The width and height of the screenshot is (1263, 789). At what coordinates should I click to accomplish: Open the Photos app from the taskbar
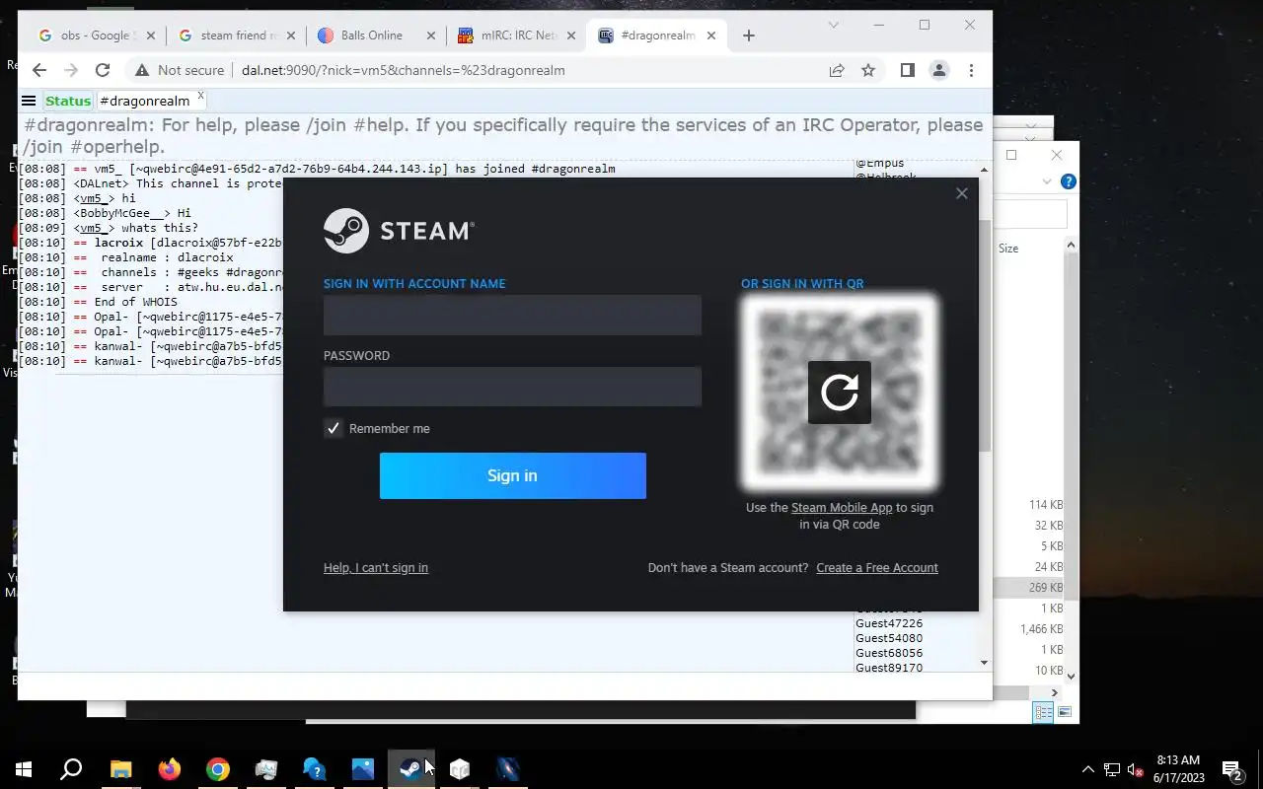pyautogui.click(x=362, y=769)
